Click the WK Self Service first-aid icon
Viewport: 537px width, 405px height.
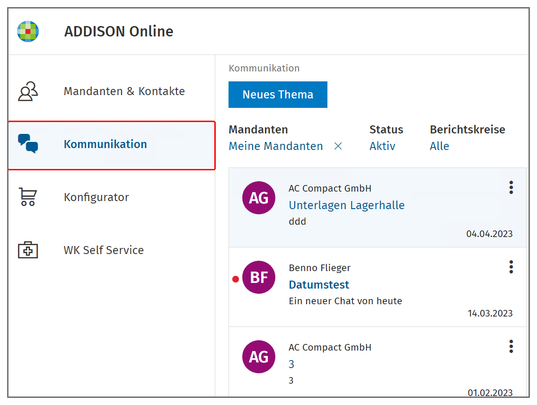click(28, 249)
